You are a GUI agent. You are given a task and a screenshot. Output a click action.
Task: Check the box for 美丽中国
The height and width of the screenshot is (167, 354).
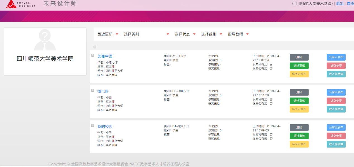click(93, 55)
